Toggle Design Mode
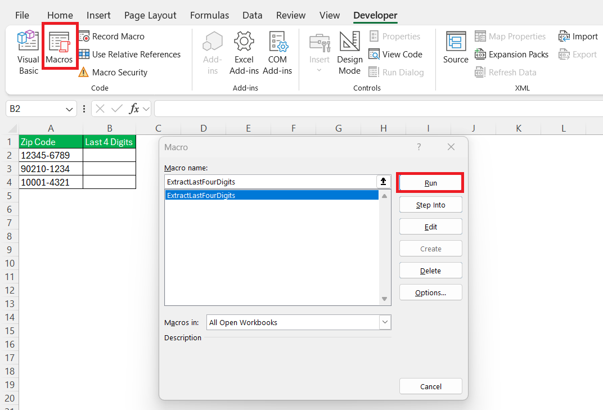The width and height of the screenshot is (603, 410). pyautogui.click(x=349, y=52)
